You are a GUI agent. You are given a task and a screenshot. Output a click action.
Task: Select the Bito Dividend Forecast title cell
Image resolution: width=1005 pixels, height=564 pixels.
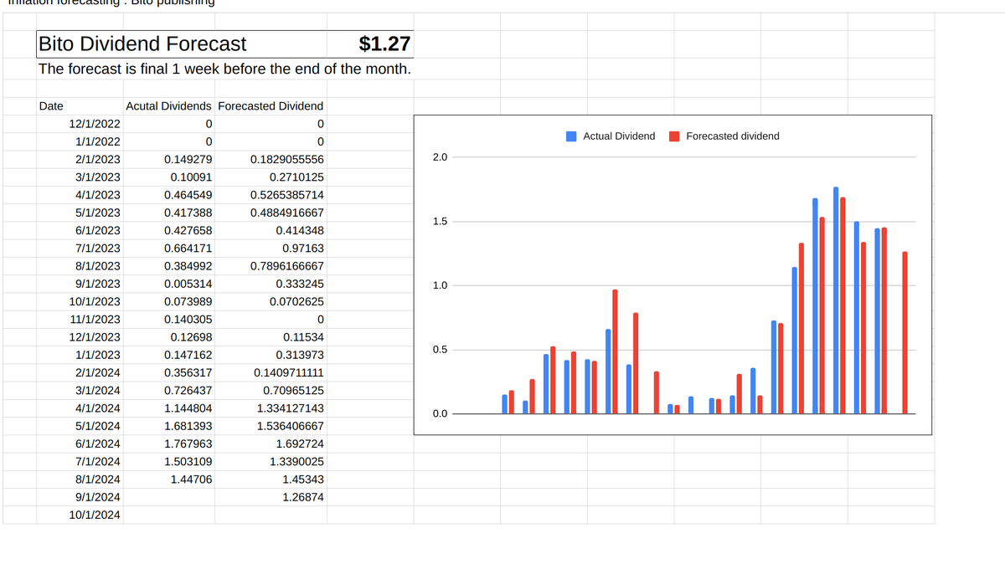[x=182, y=44]
